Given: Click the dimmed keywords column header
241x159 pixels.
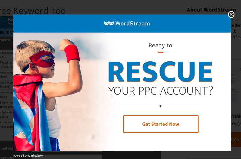Looking at the screenshot, I should point(5,40).
